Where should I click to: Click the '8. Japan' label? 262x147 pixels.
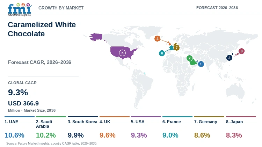234,122
